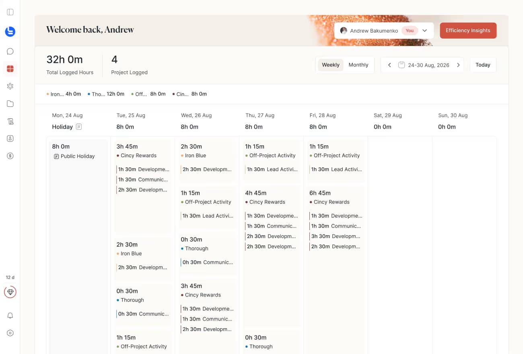The image size is (523, 354).
Task: Click the Efficiency Insights button
Action: click(x=468, y=31)
